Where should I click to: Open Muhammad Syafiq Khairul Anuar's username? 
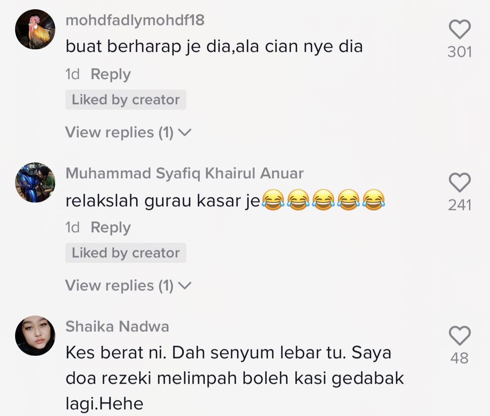[184, 173]
